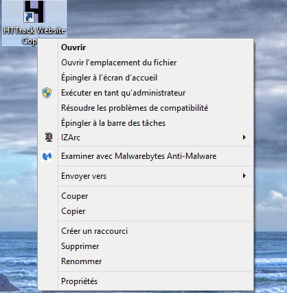This screenshot has width=287, height=293.
Task: Click Créer un raccourci
Action: 94,231
